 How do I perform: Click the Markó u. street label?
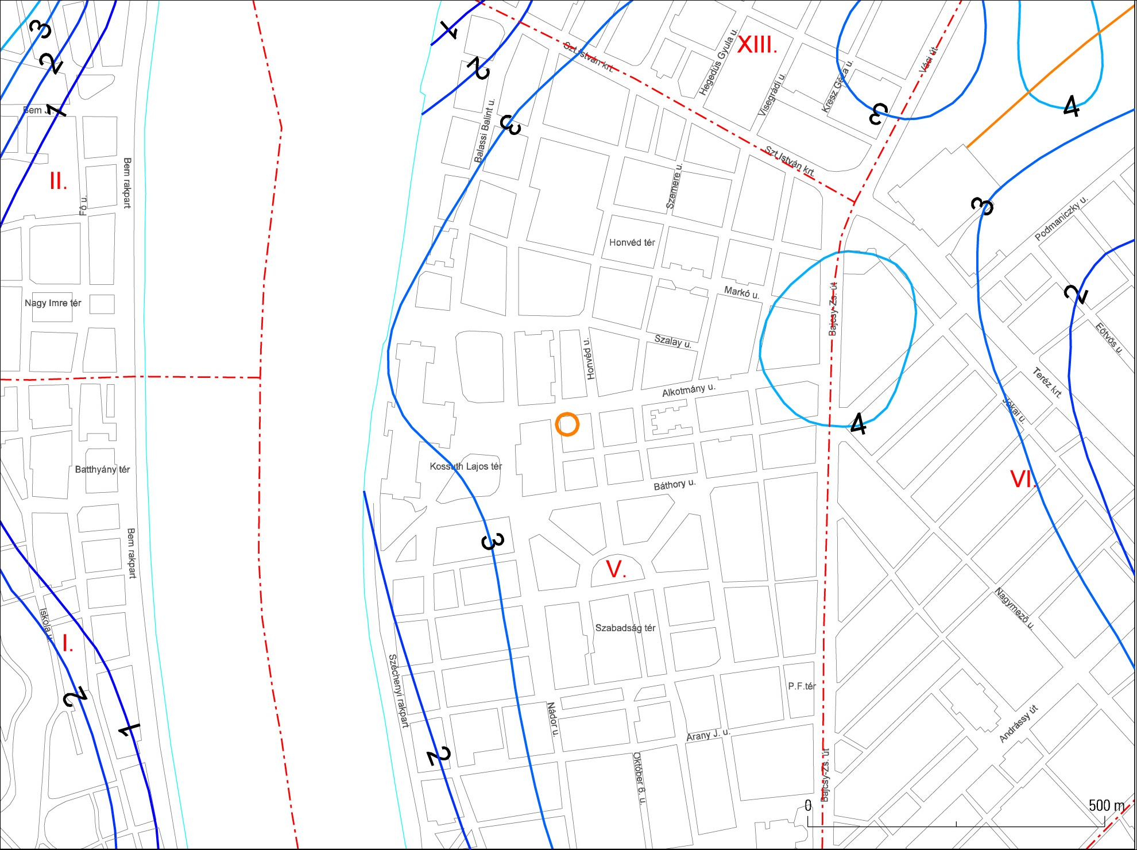[741, 292]
